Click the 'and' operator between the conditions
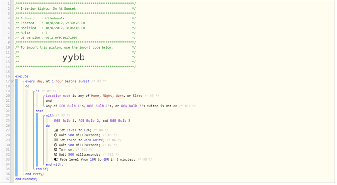 [x=49, y=101]
